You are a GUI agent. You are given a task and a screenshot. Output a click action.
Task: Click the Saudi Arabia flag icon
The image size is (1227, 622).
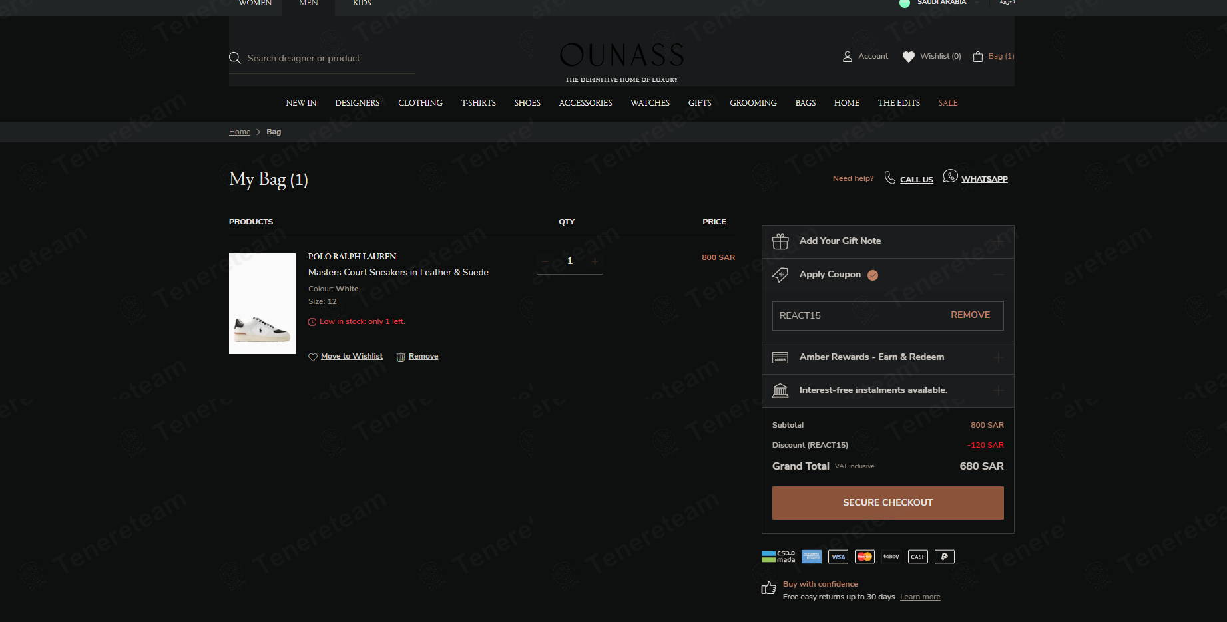pos(905,3)
